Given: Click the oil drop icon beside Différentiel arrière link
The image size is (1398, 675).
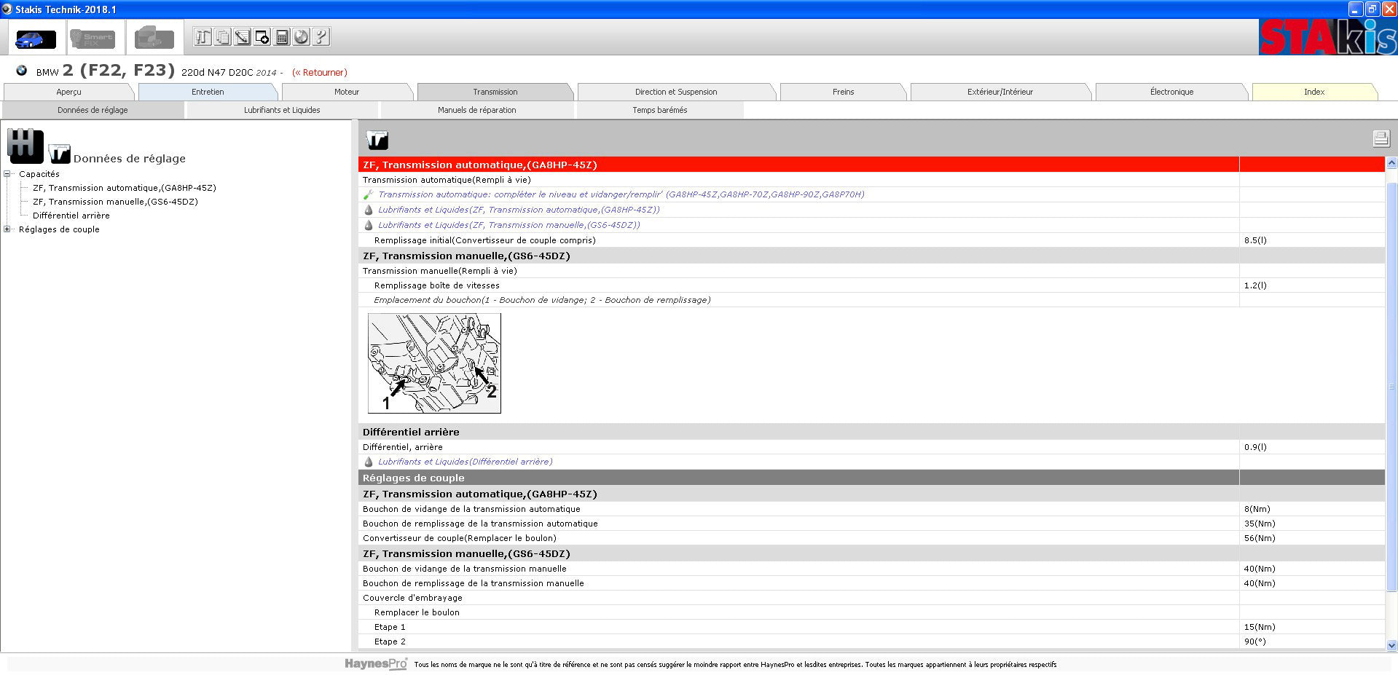Looking at the screenshot, I should coord(369,462).
